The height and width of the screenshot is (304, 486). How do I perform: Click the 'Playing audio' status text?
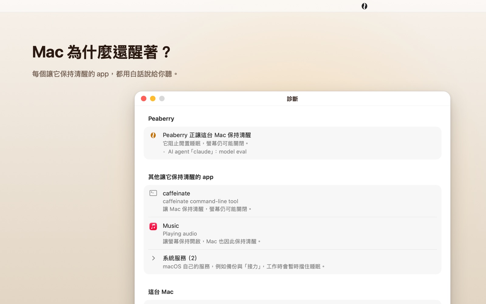coord(180,234)
